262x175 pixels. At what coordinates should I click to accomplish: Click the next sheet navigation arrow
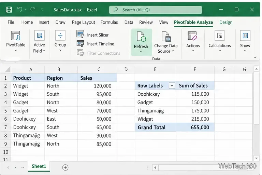[x=15, y=167]
